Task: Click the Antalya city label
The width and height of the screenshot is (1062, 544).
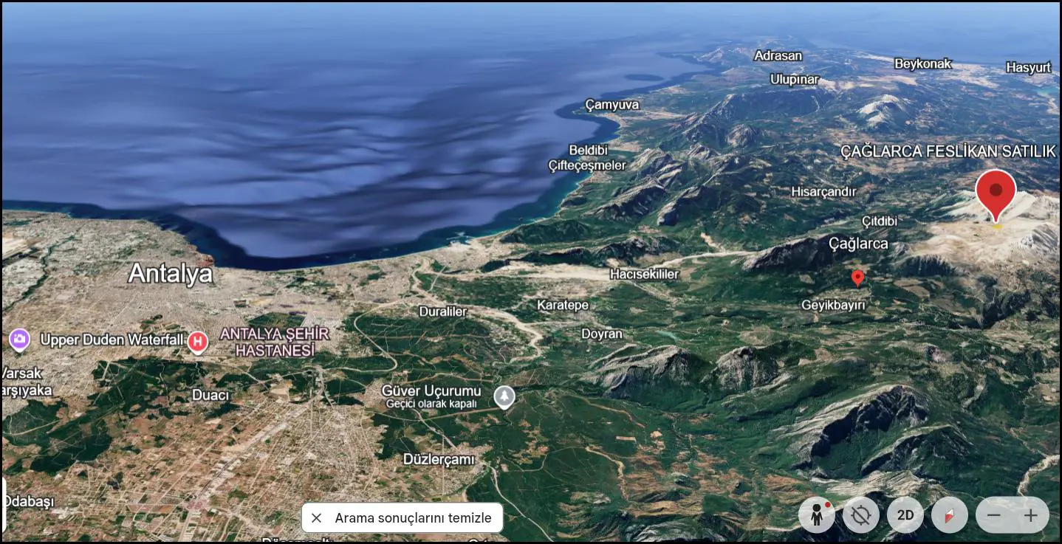Action: 171,274
